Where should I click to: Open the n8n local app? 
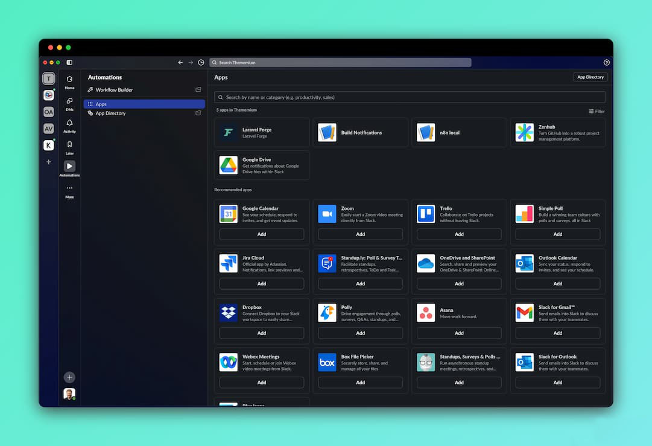[x=459, y=132]
